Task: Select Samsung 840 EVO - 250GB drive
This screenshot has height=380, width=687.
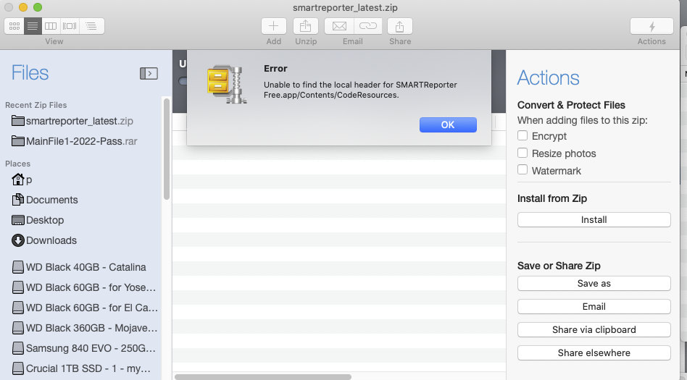Action: pos(84,348)
